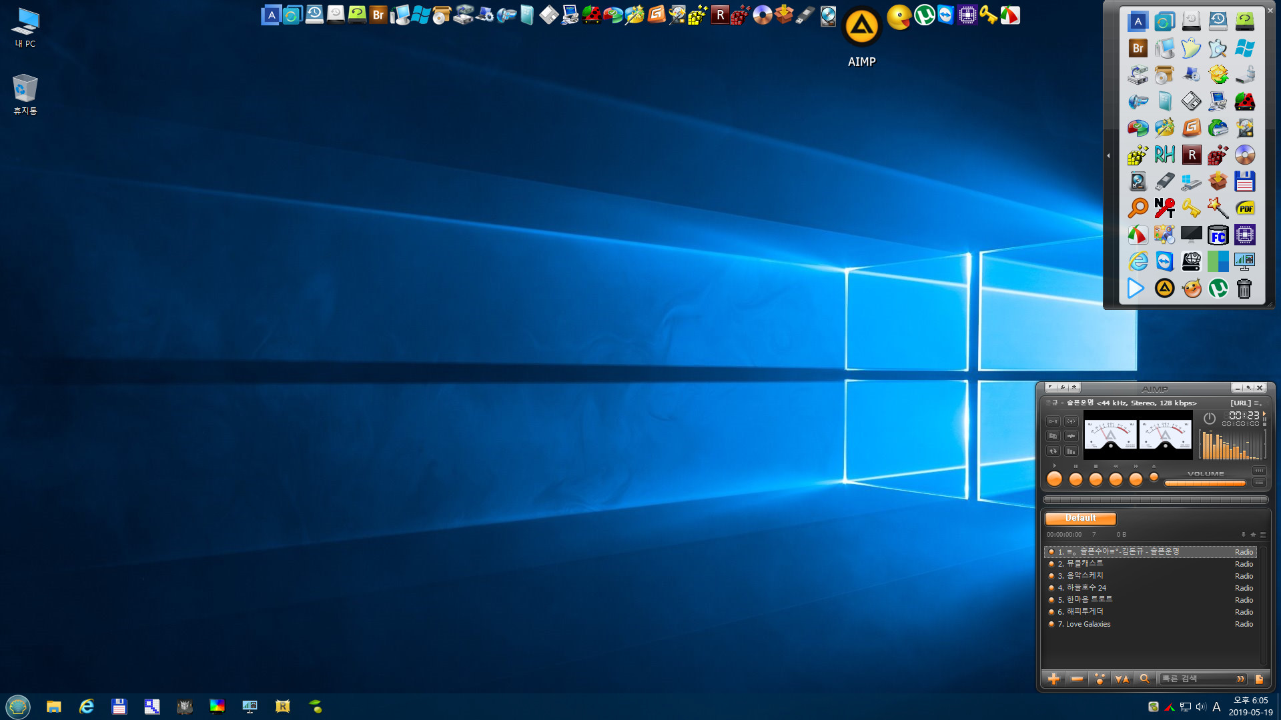Open the blue floppy disk launcher icon

1244,181
